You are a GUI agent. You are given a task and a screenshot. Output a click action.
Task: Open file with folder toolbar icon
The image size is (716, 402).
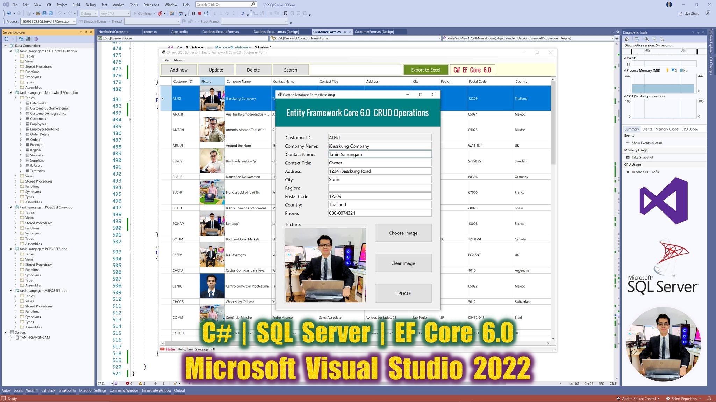(x=38, y=13)
